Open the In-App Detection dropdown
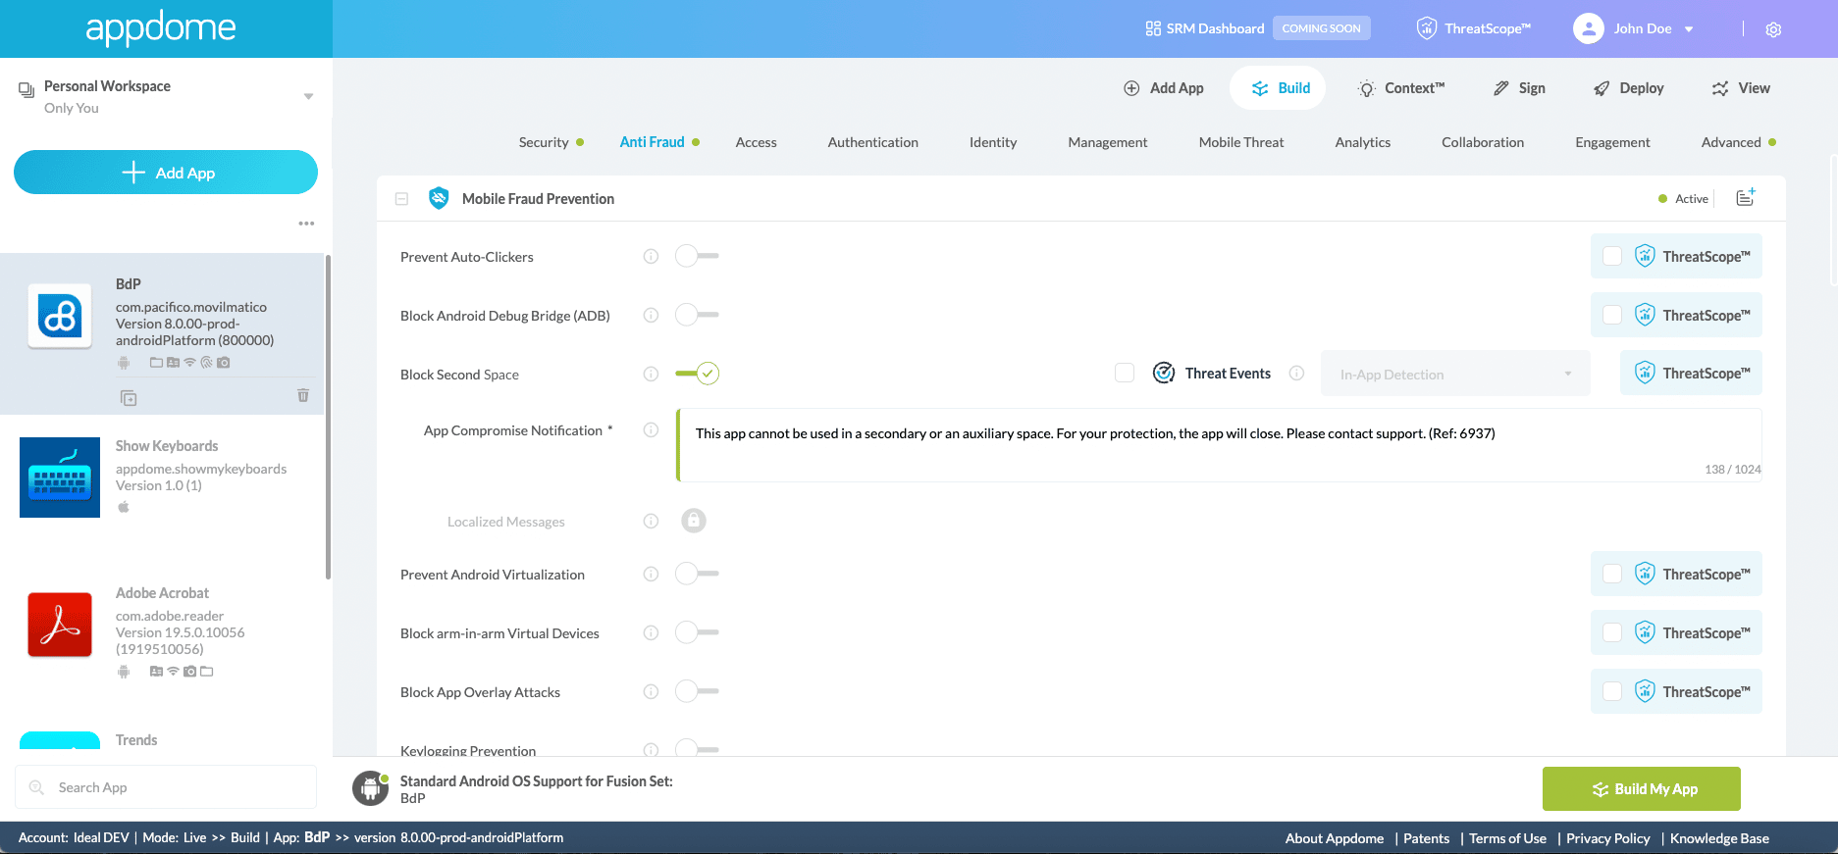Image resolution: width=1838 pixels, height=854 pixels. (1454, 375)
